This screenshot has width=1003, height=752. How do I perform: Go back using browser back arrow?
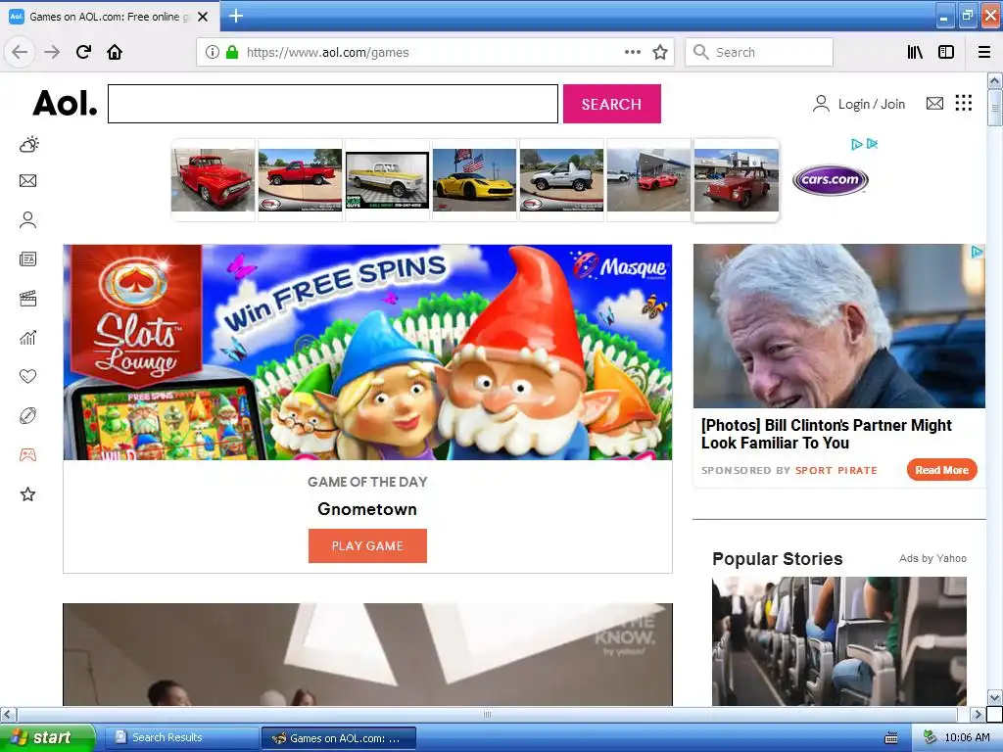click(20, 52)
